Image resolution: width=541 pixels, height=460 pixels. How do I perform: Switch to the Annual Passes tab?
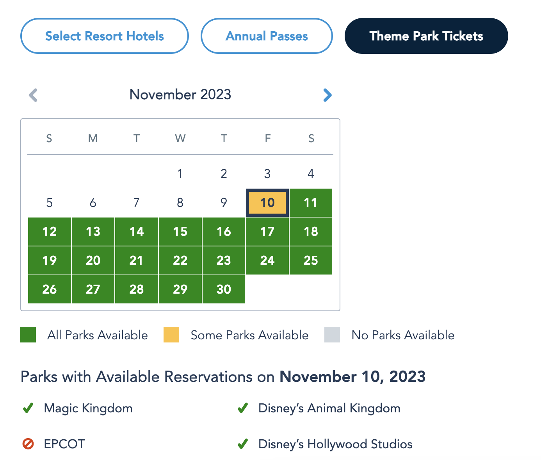[267, 36]
